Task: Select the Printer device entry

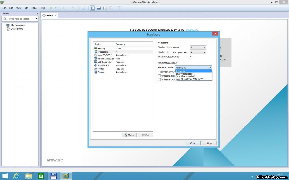Action: pyautogui.click(x=101, y=69)
